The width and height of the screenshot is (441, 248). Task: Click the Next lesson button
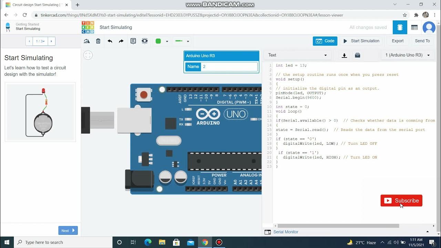click(68, 230)
